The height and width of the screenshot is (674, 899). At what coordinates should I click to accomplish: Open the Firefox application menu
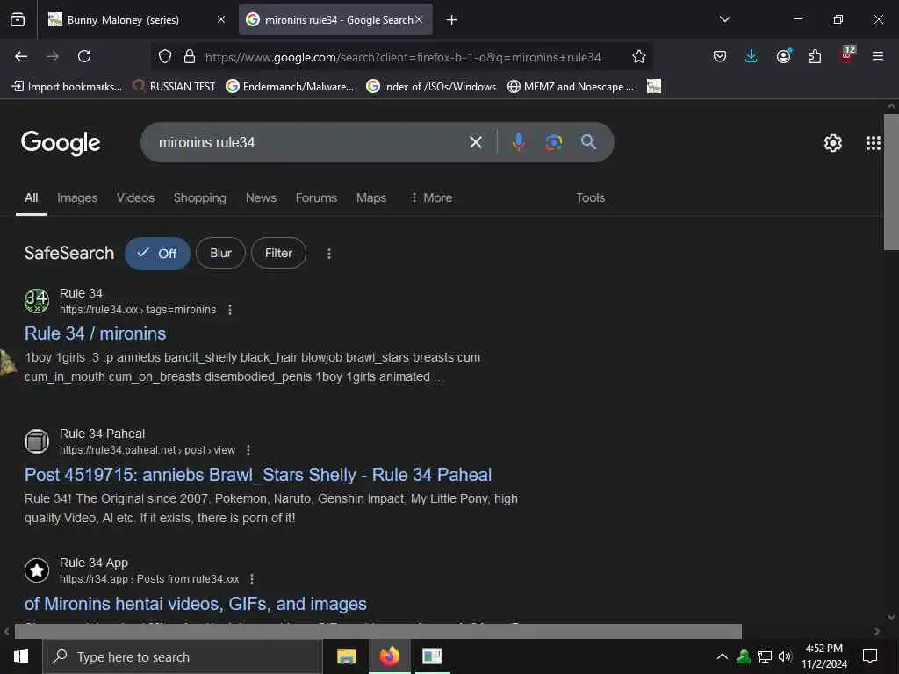pos(878,56)
